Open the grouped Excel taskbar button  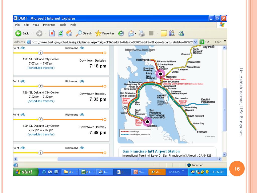pyautogui.click(x=88, y=172)
